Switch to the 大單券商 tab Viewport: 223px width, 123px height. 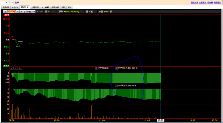pos(35,7)
